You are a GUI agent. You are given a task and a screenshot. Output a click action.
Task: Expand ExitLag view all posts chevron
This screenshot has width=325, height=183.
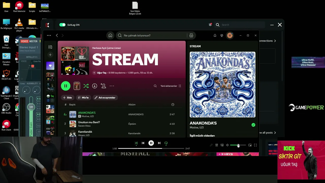click(275, 133)
